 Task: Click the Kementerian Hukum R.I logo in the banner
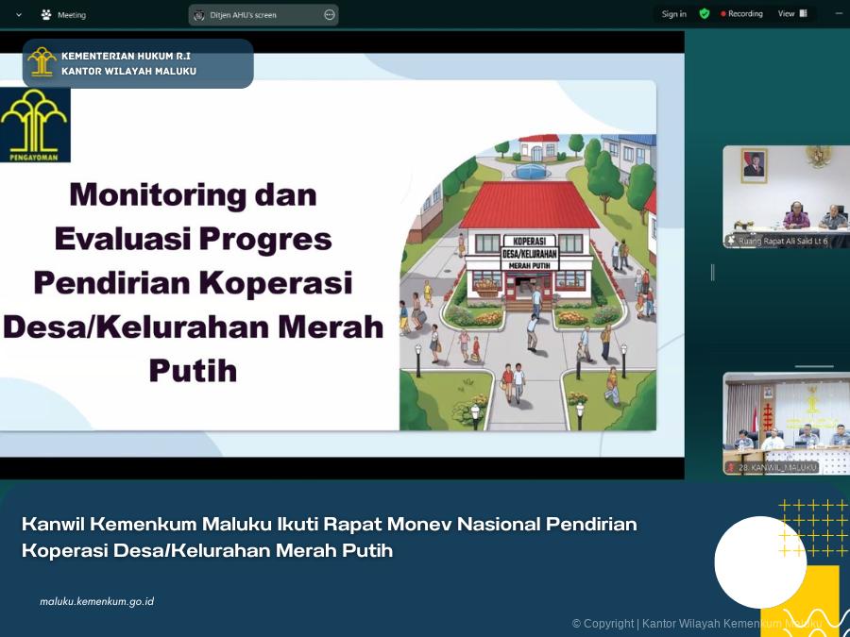point(42,62)
